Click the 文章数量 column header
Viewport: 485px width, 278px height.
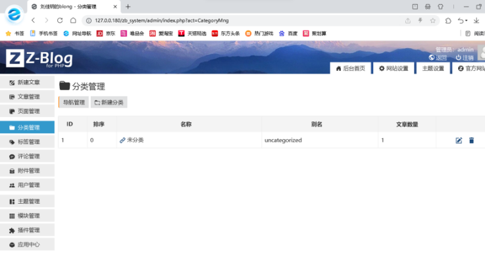pyautogui.click(x=407, y=124)
